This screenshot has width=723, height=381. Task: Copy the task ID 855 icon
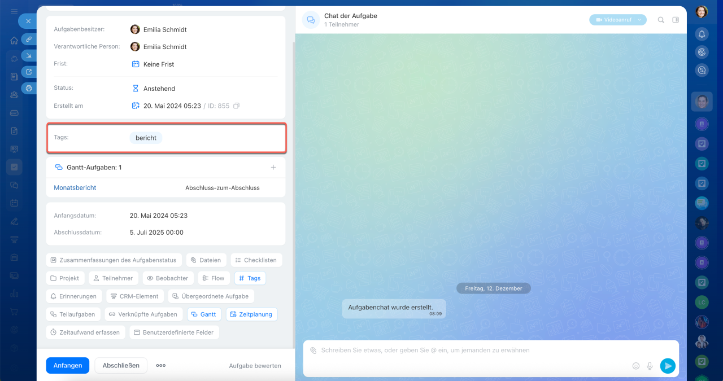tap(236, 106)
